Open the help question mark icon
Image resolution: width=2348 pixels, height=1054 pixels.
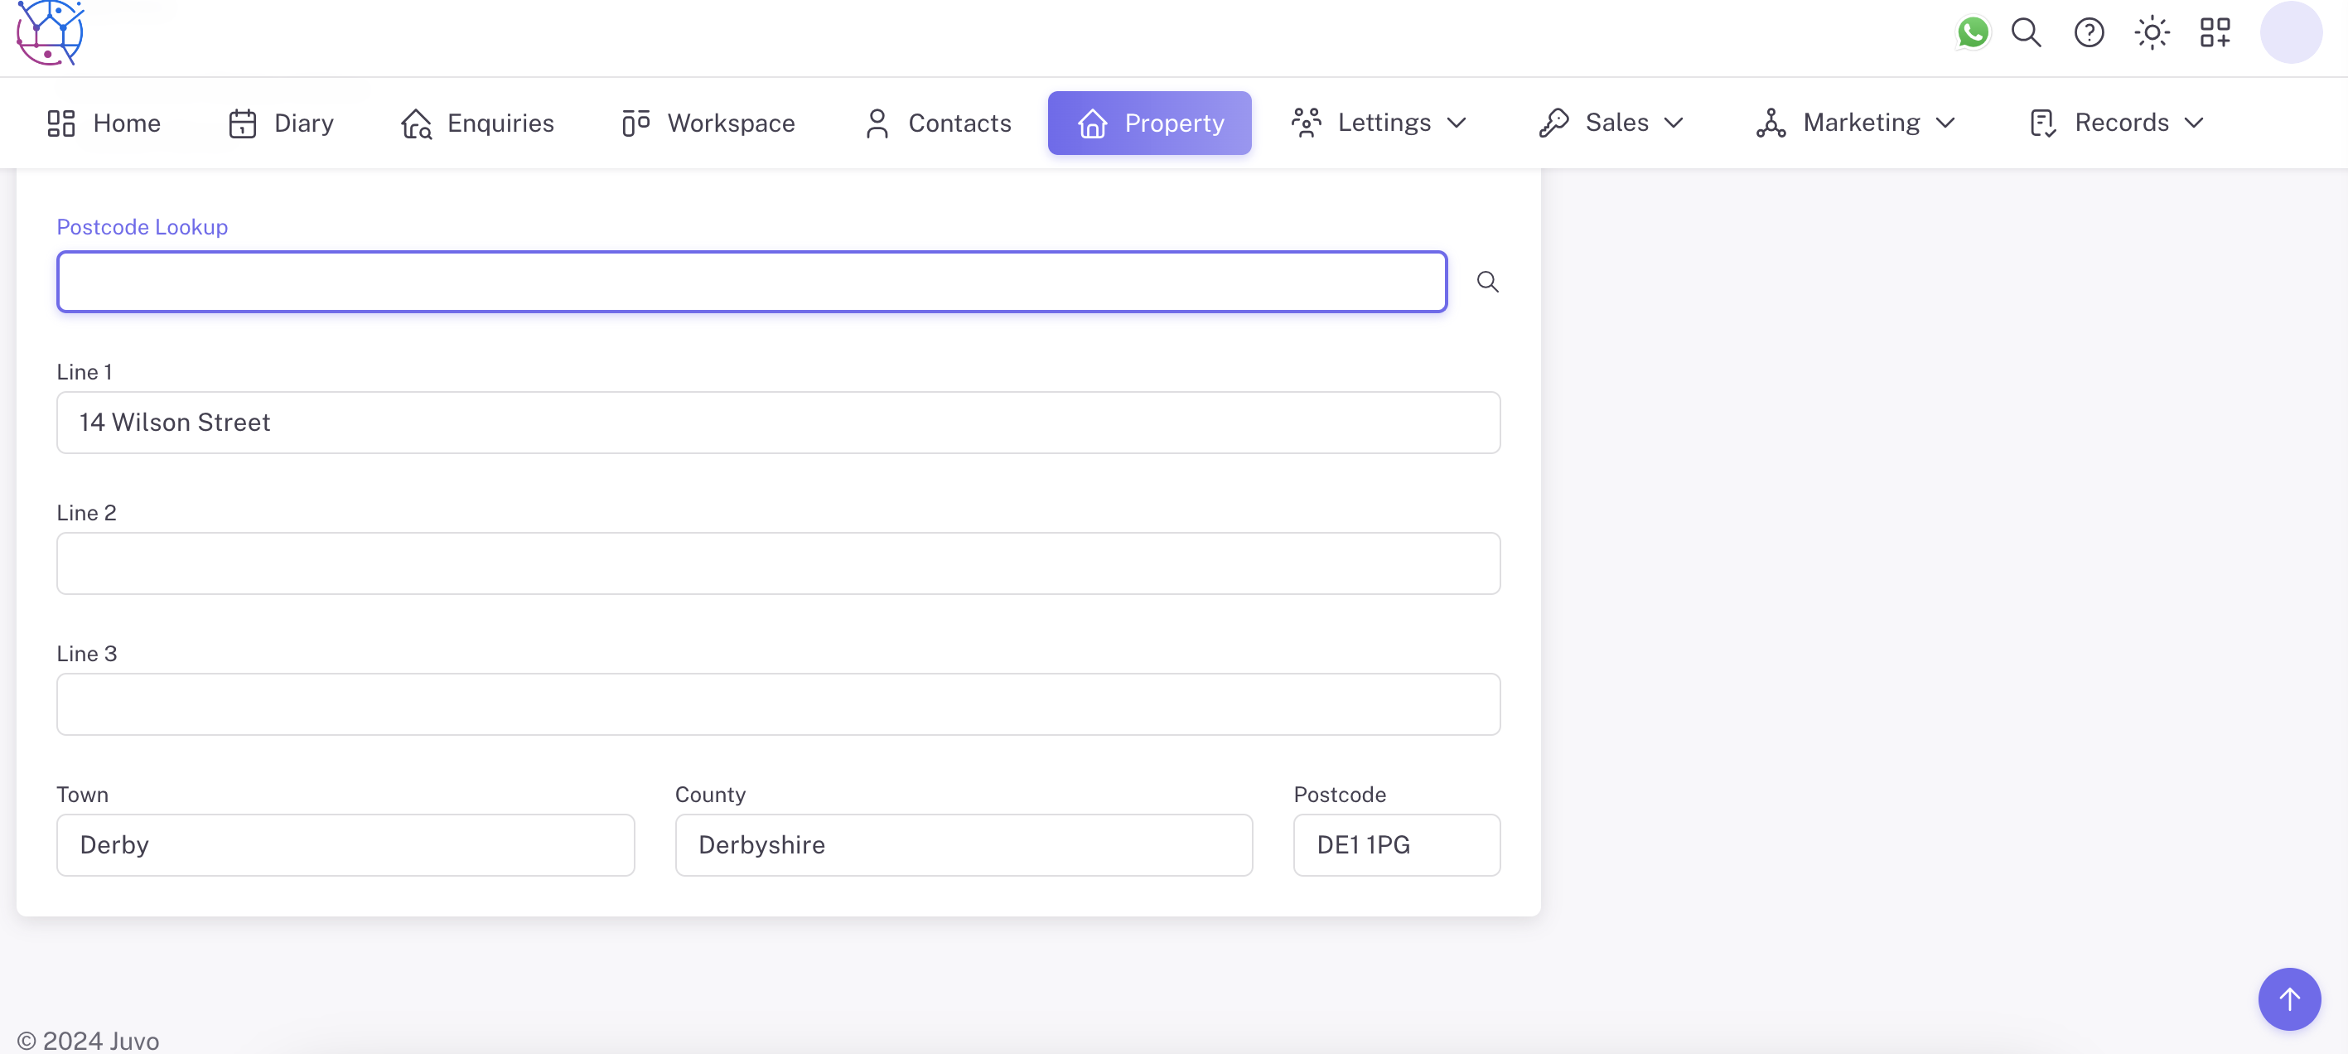(2088, 33)
